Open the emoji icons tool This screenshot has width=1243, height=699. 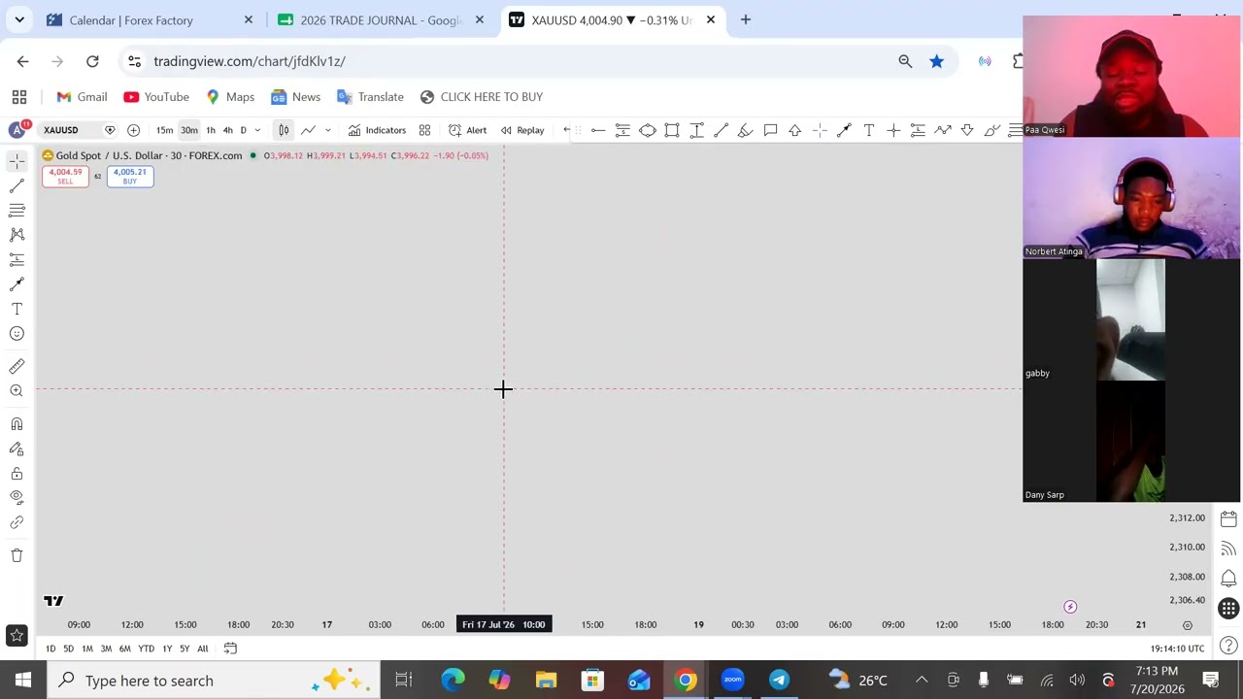tap(17, 333)
